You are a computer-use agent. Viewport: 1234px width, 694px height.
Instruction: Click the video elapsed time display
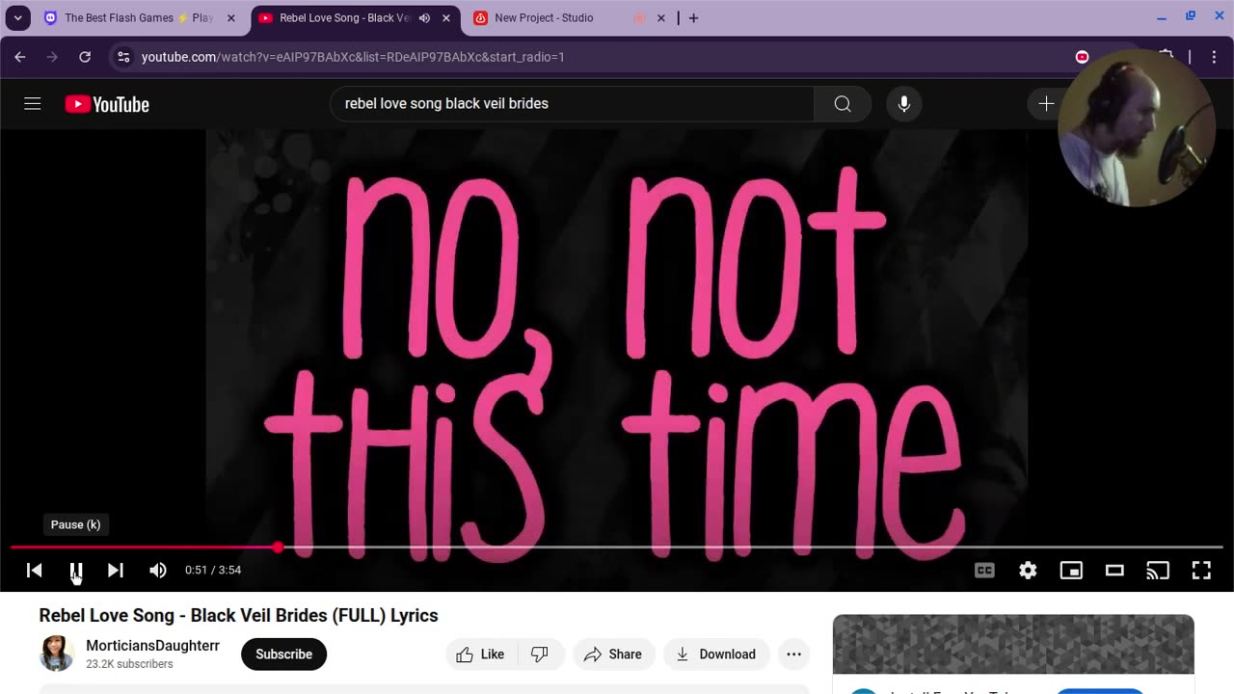coord(213,571)
